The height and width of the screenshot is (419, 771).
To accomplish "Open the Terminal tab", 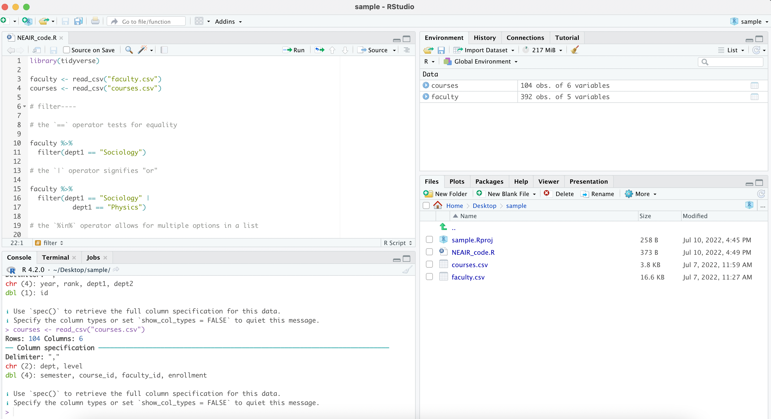I will pos(55,257).
